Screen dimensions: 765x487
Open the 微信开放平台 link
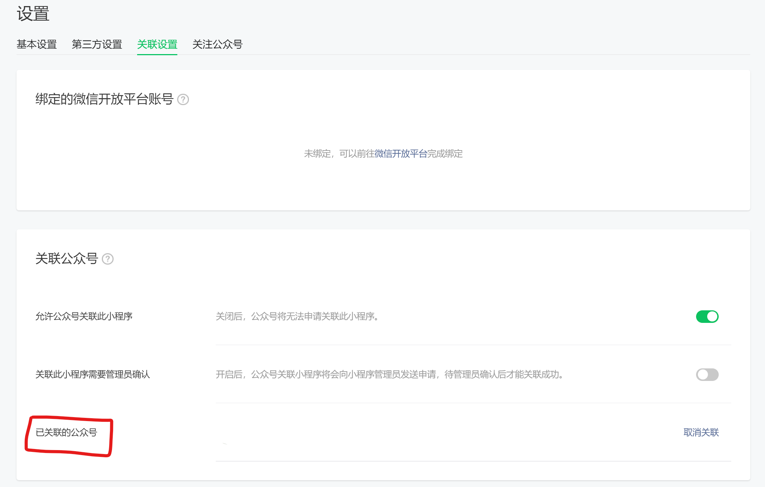pos(401,154)
